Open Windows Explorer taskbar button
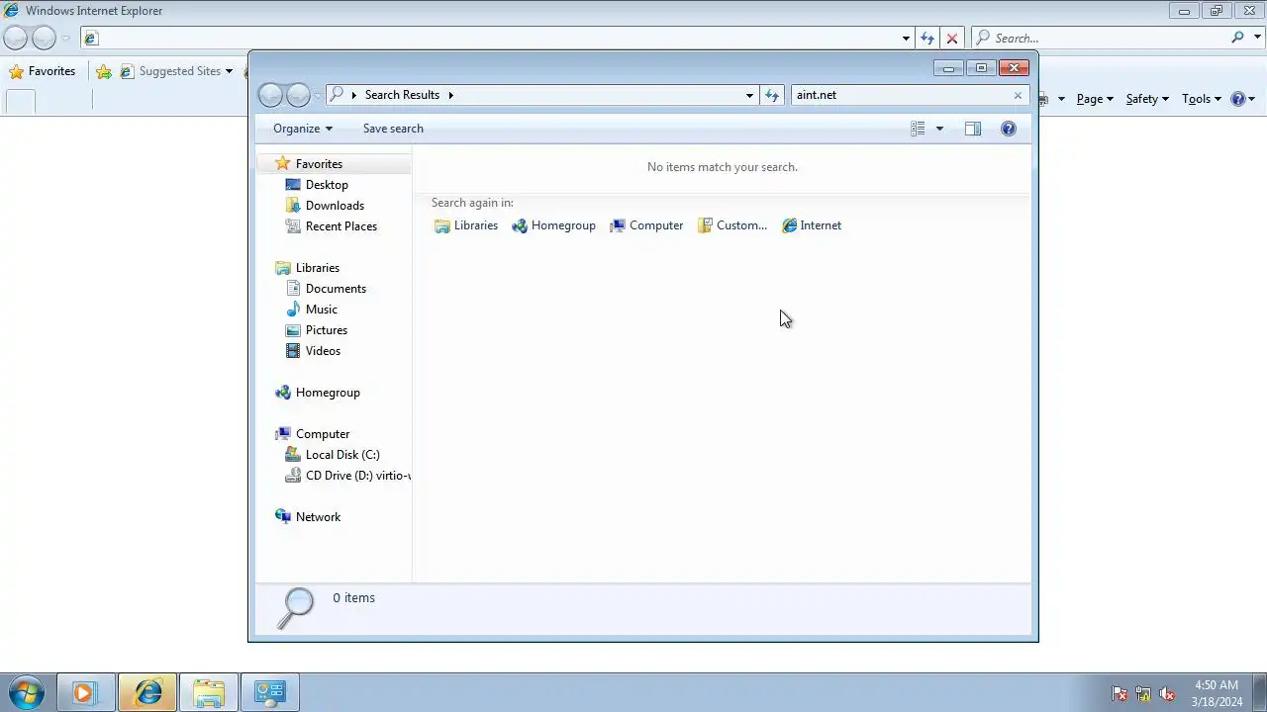The height and width of the screenshot is (712, 1267). click(x=209, y=693)
